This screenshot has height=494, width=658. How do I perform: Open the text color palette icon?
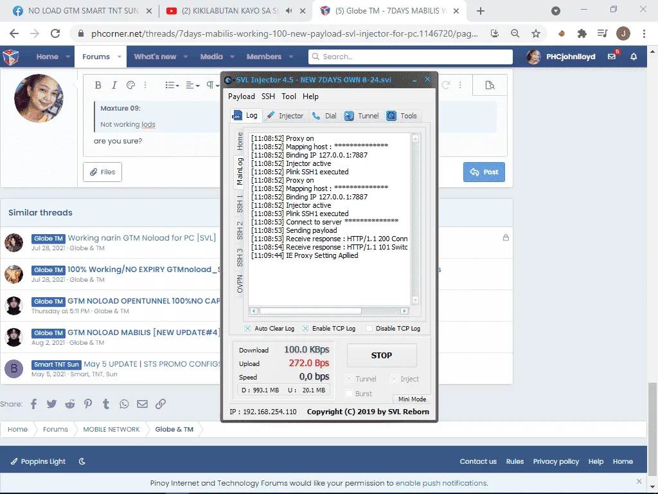pyautogui.click(x=130, y=86)
